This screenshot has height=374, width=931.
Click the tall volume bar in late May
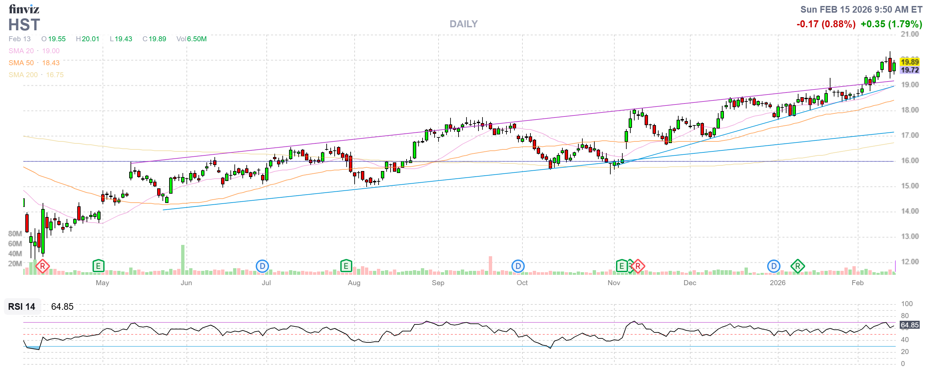pyautogui.click(x=183, y=260)
